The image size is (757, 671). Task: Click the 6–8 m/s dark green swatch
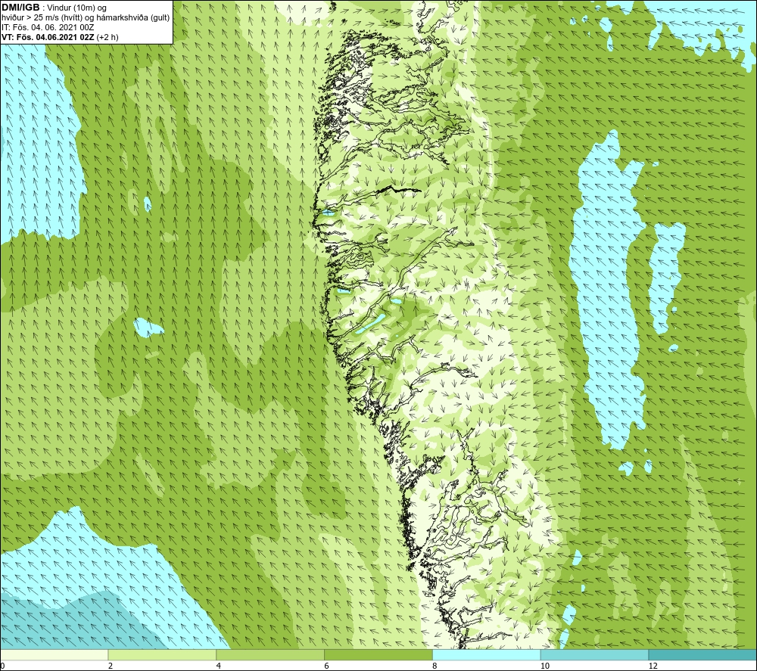tap(378, 654)
